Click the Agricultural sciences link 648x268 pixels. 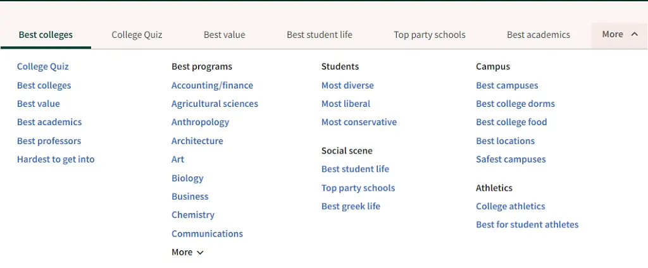(215, 104)
